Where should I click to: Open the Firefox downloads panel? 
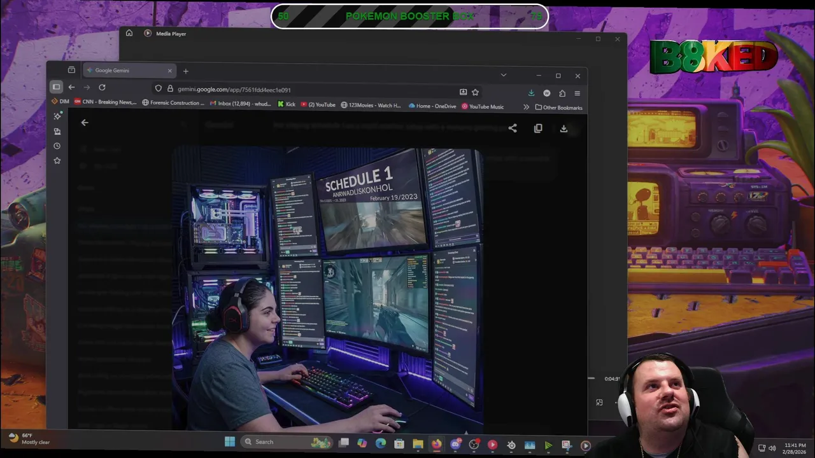531,93
